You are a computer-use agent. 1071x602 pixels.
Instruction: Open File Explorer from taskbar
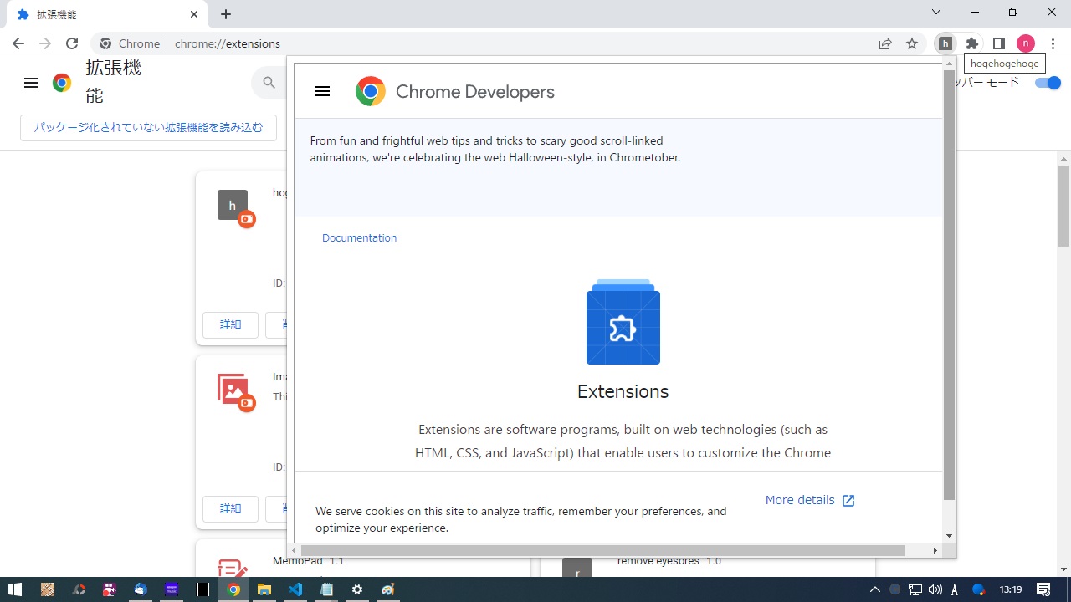[264, 589]
